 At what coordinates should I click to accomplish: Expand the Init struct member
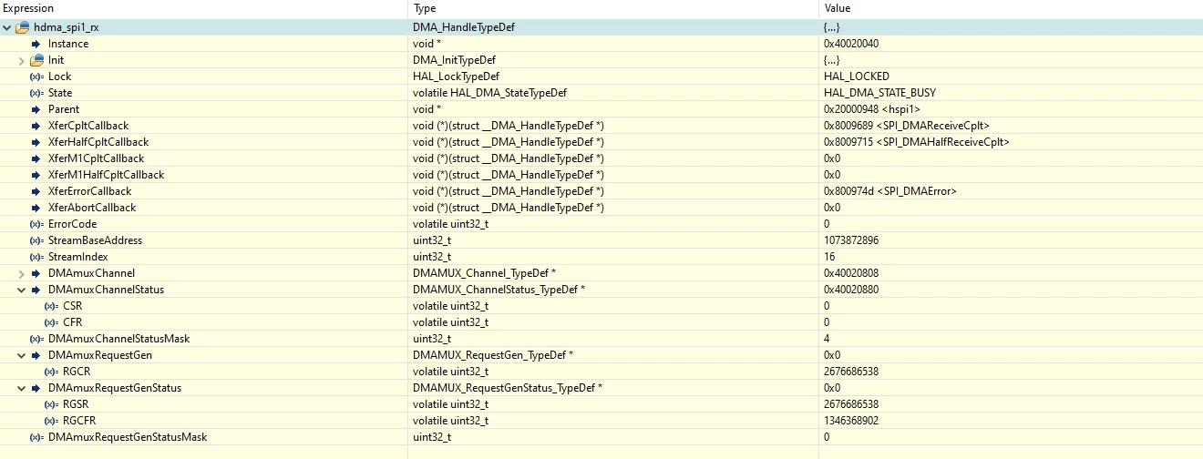pyautogui.click(x=21, y=60)
